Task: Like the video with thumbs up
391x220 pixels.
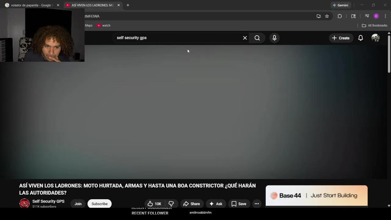Action: point(155,204)
